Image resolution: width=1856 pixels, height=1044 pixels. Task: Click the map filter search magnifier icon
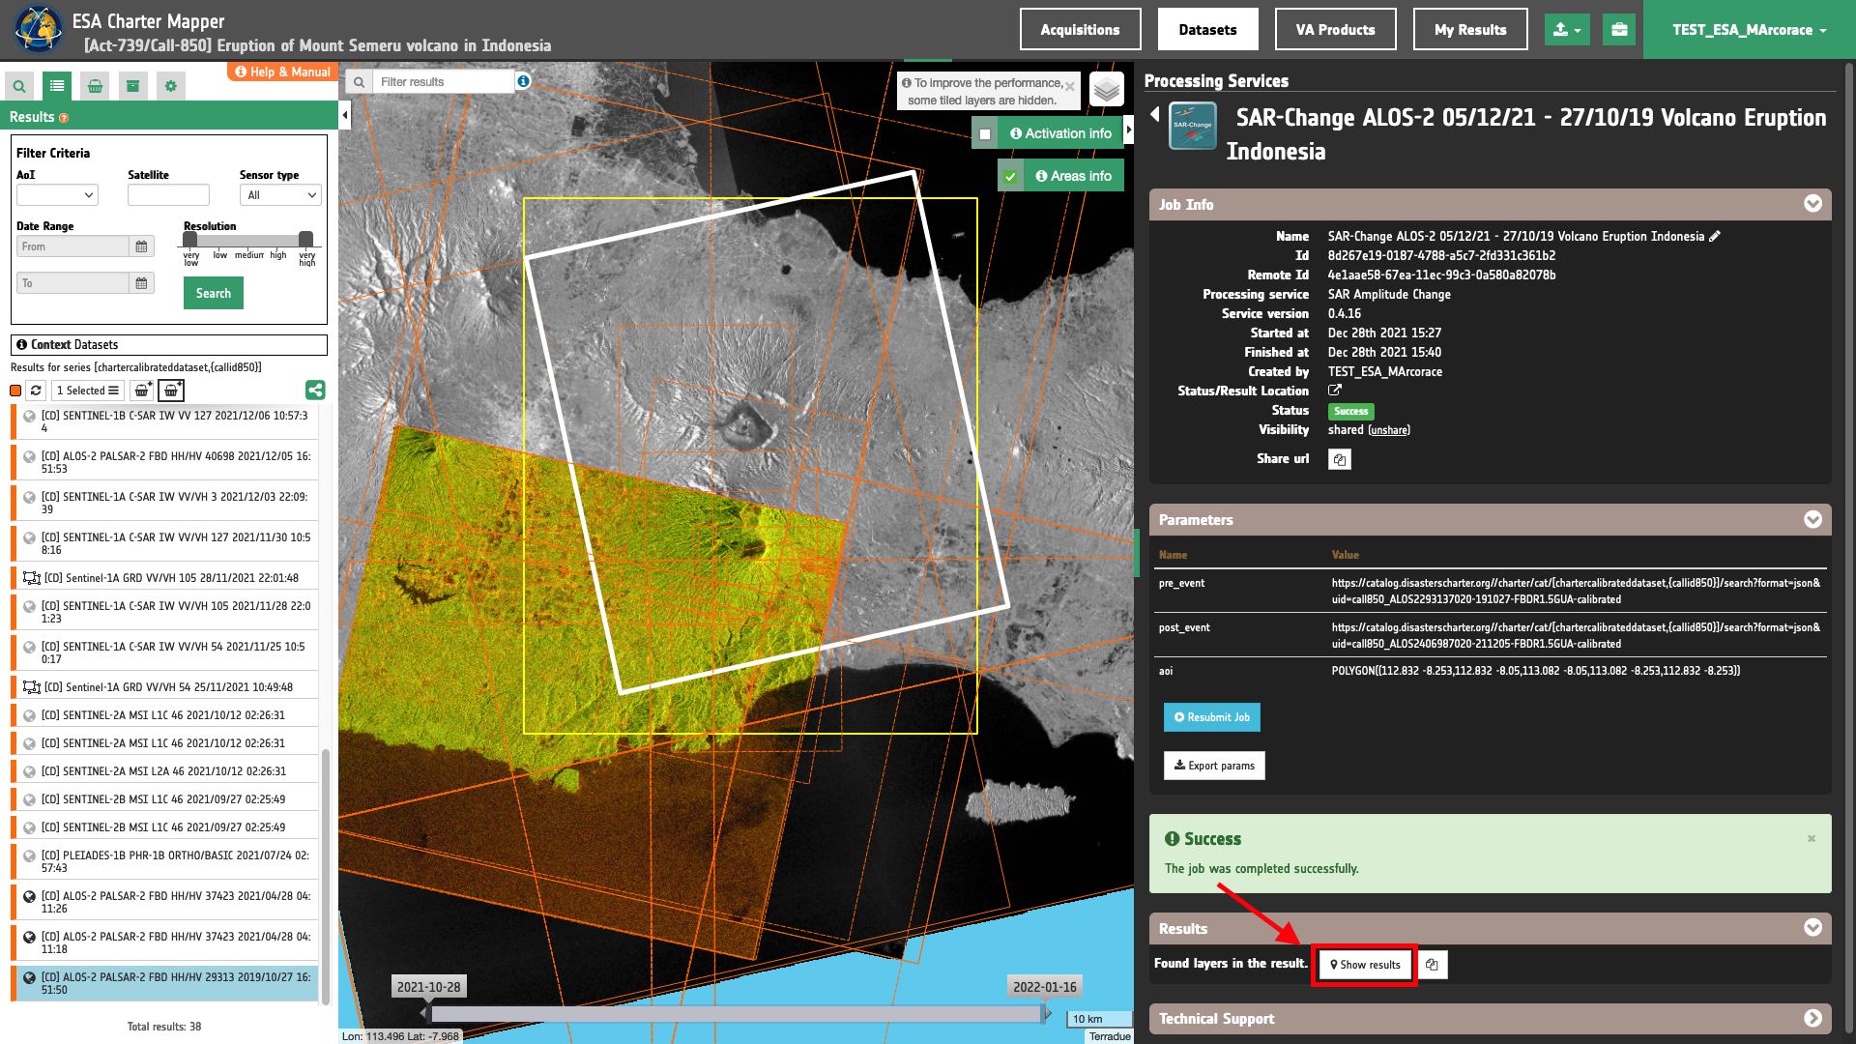(x=359, y=82)
